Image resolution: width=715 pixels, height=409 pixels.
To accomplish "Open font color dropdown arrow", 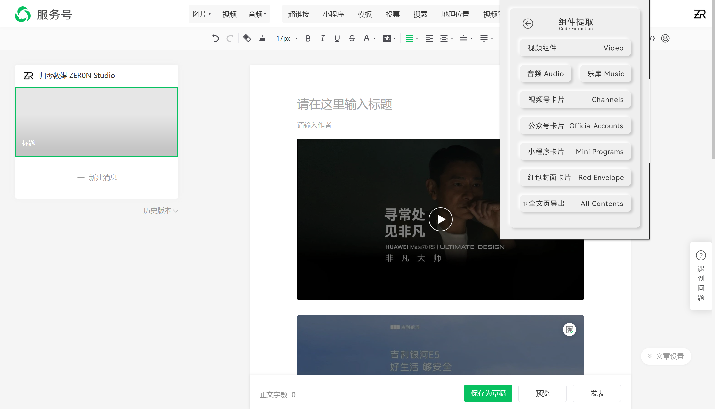I will click(374, 38).
